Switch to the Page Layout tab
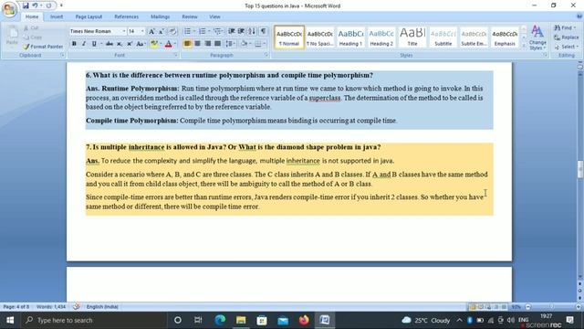Screen dimensions: 584x329 [89, 16]
